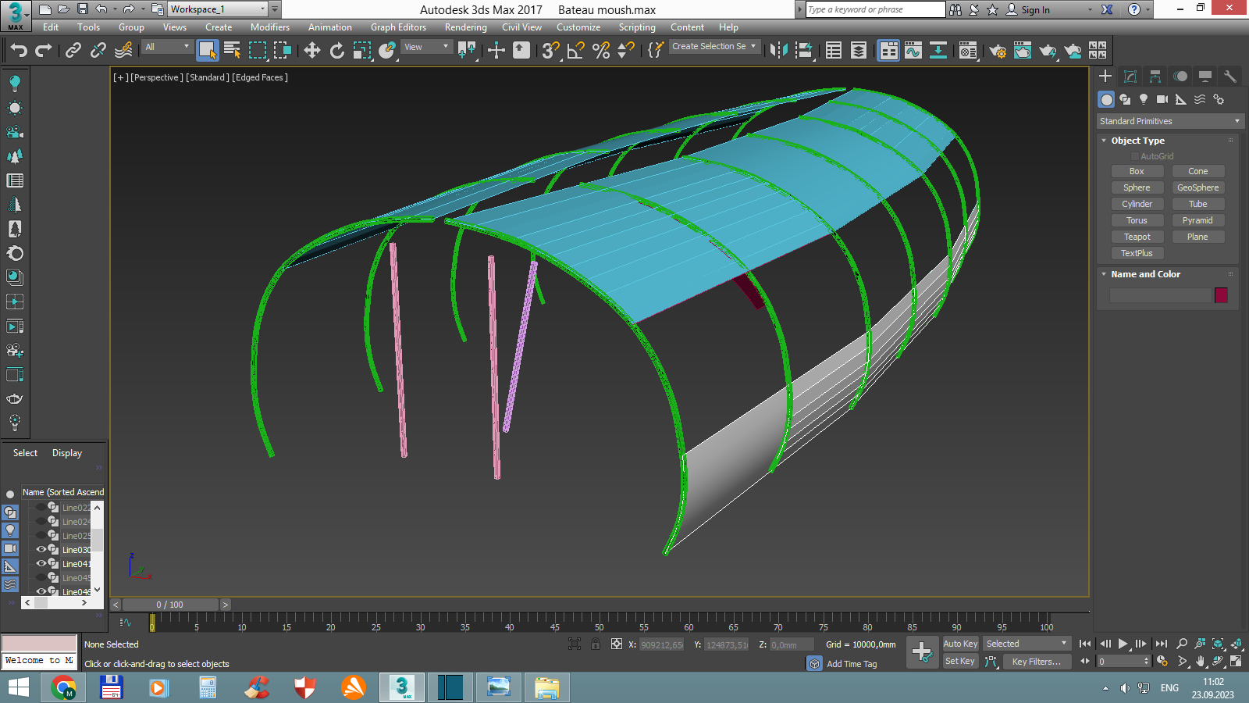1249x703 pixels.
Task: Activate the Select and Rotate tool
Action: click(336, 51)
